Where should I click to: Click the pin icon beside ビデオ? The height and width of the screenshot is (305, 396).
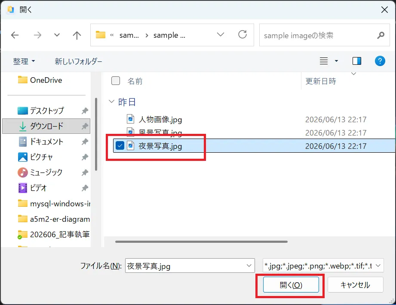[85, 188]
